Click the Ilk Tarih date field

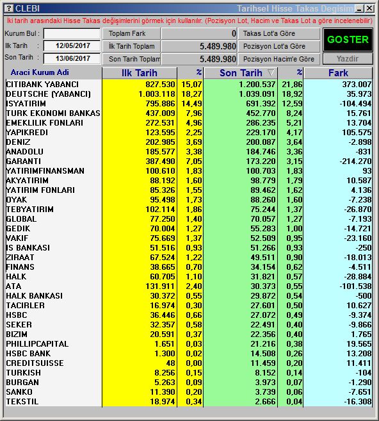[72, 45]
